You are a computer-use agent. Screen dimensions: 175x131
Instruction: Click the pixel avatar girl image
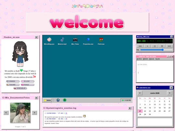coord(20,54)
